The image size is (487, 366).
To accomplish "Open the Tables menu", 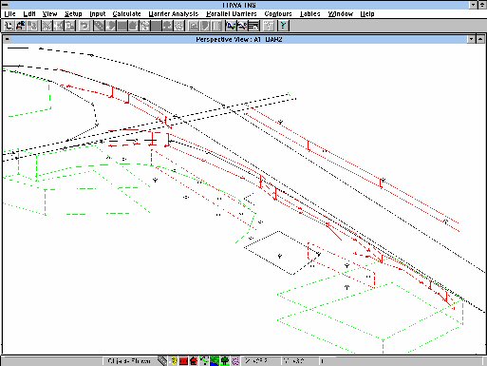I will point(310,13).
